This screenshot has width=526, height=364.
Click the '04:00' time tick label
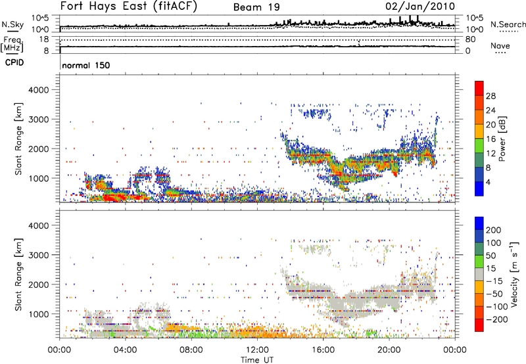125,350
